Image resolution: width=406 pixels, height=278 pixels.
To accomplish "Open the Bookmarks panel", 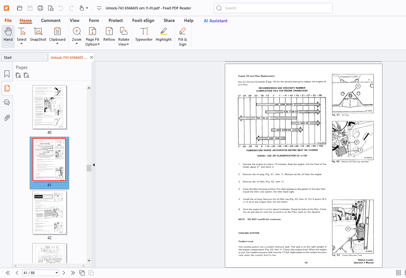I will [7, 74].
